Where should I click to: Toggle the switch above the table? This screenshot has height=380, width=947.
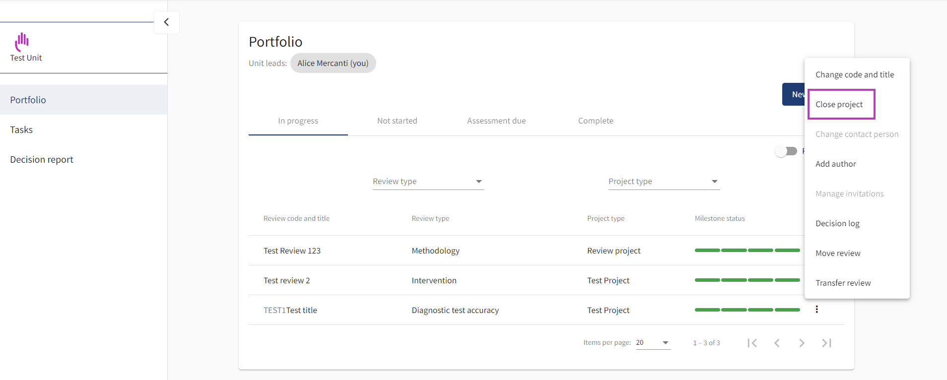coord(786,151)
